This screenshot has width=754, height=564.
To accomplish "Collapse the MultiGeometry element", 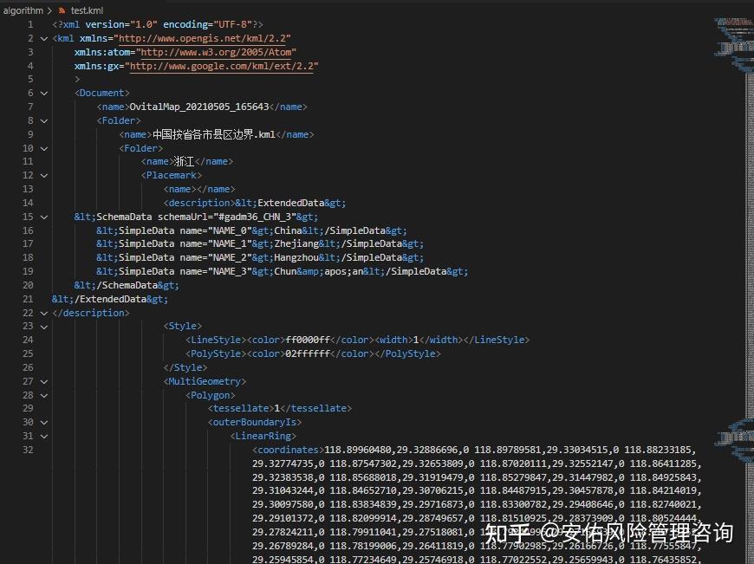I will coord(44,380).
